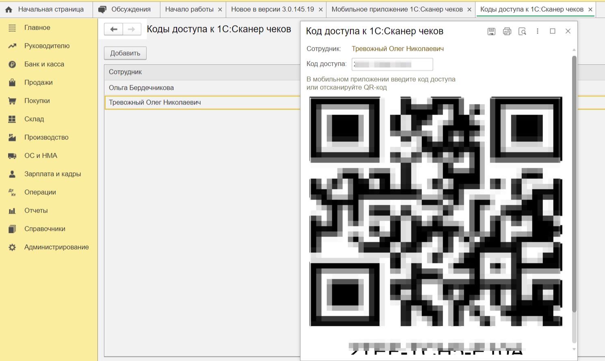Image resolution: width=605 pixels, height=361 pixels.
Task: Click the speech bubble icon on Обсуждения
Action: point(102,9)
